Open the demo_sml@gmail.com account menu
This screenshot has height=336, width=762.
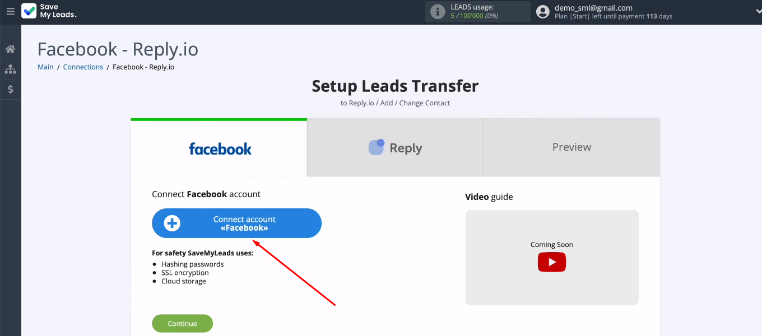click(x=593, y=8)
